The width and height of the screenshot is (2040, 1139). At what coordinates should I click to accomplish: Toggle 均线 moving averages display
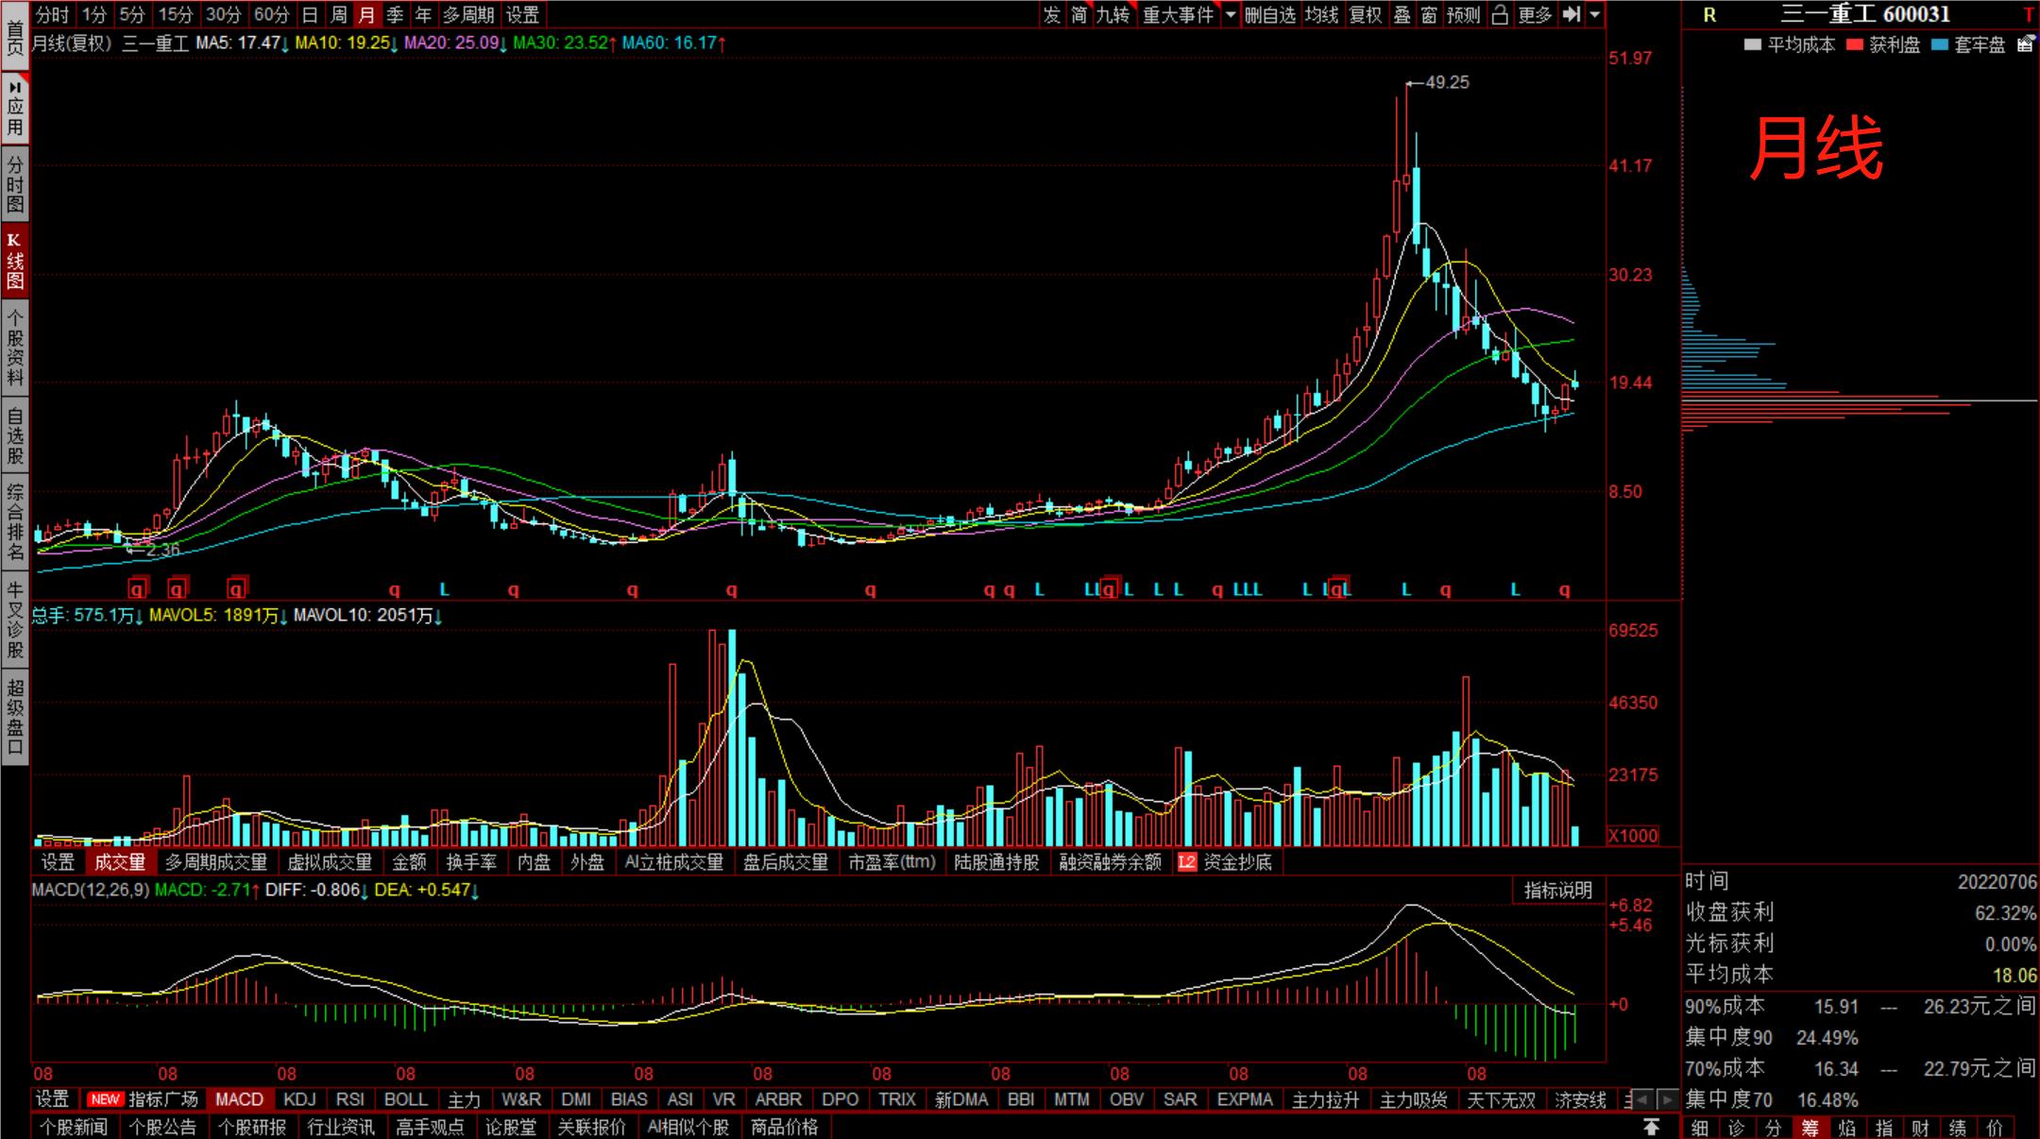tap(1321, 14)
